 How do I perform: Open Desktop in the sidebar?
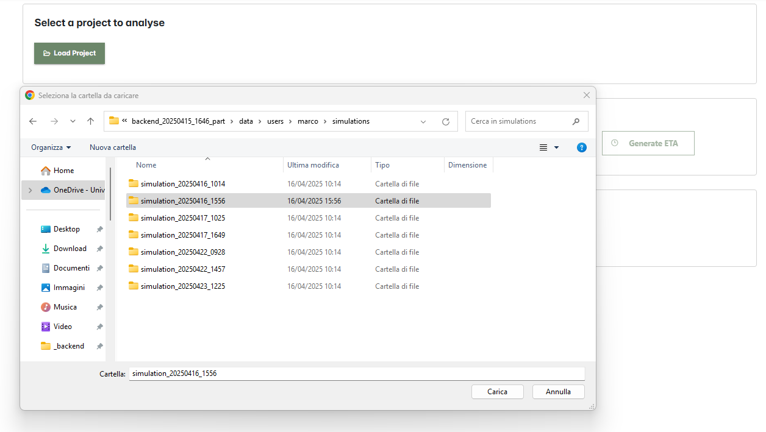[x=66, y=229]
